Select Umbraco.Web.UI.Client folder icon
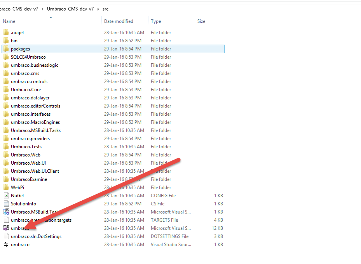 6,171
